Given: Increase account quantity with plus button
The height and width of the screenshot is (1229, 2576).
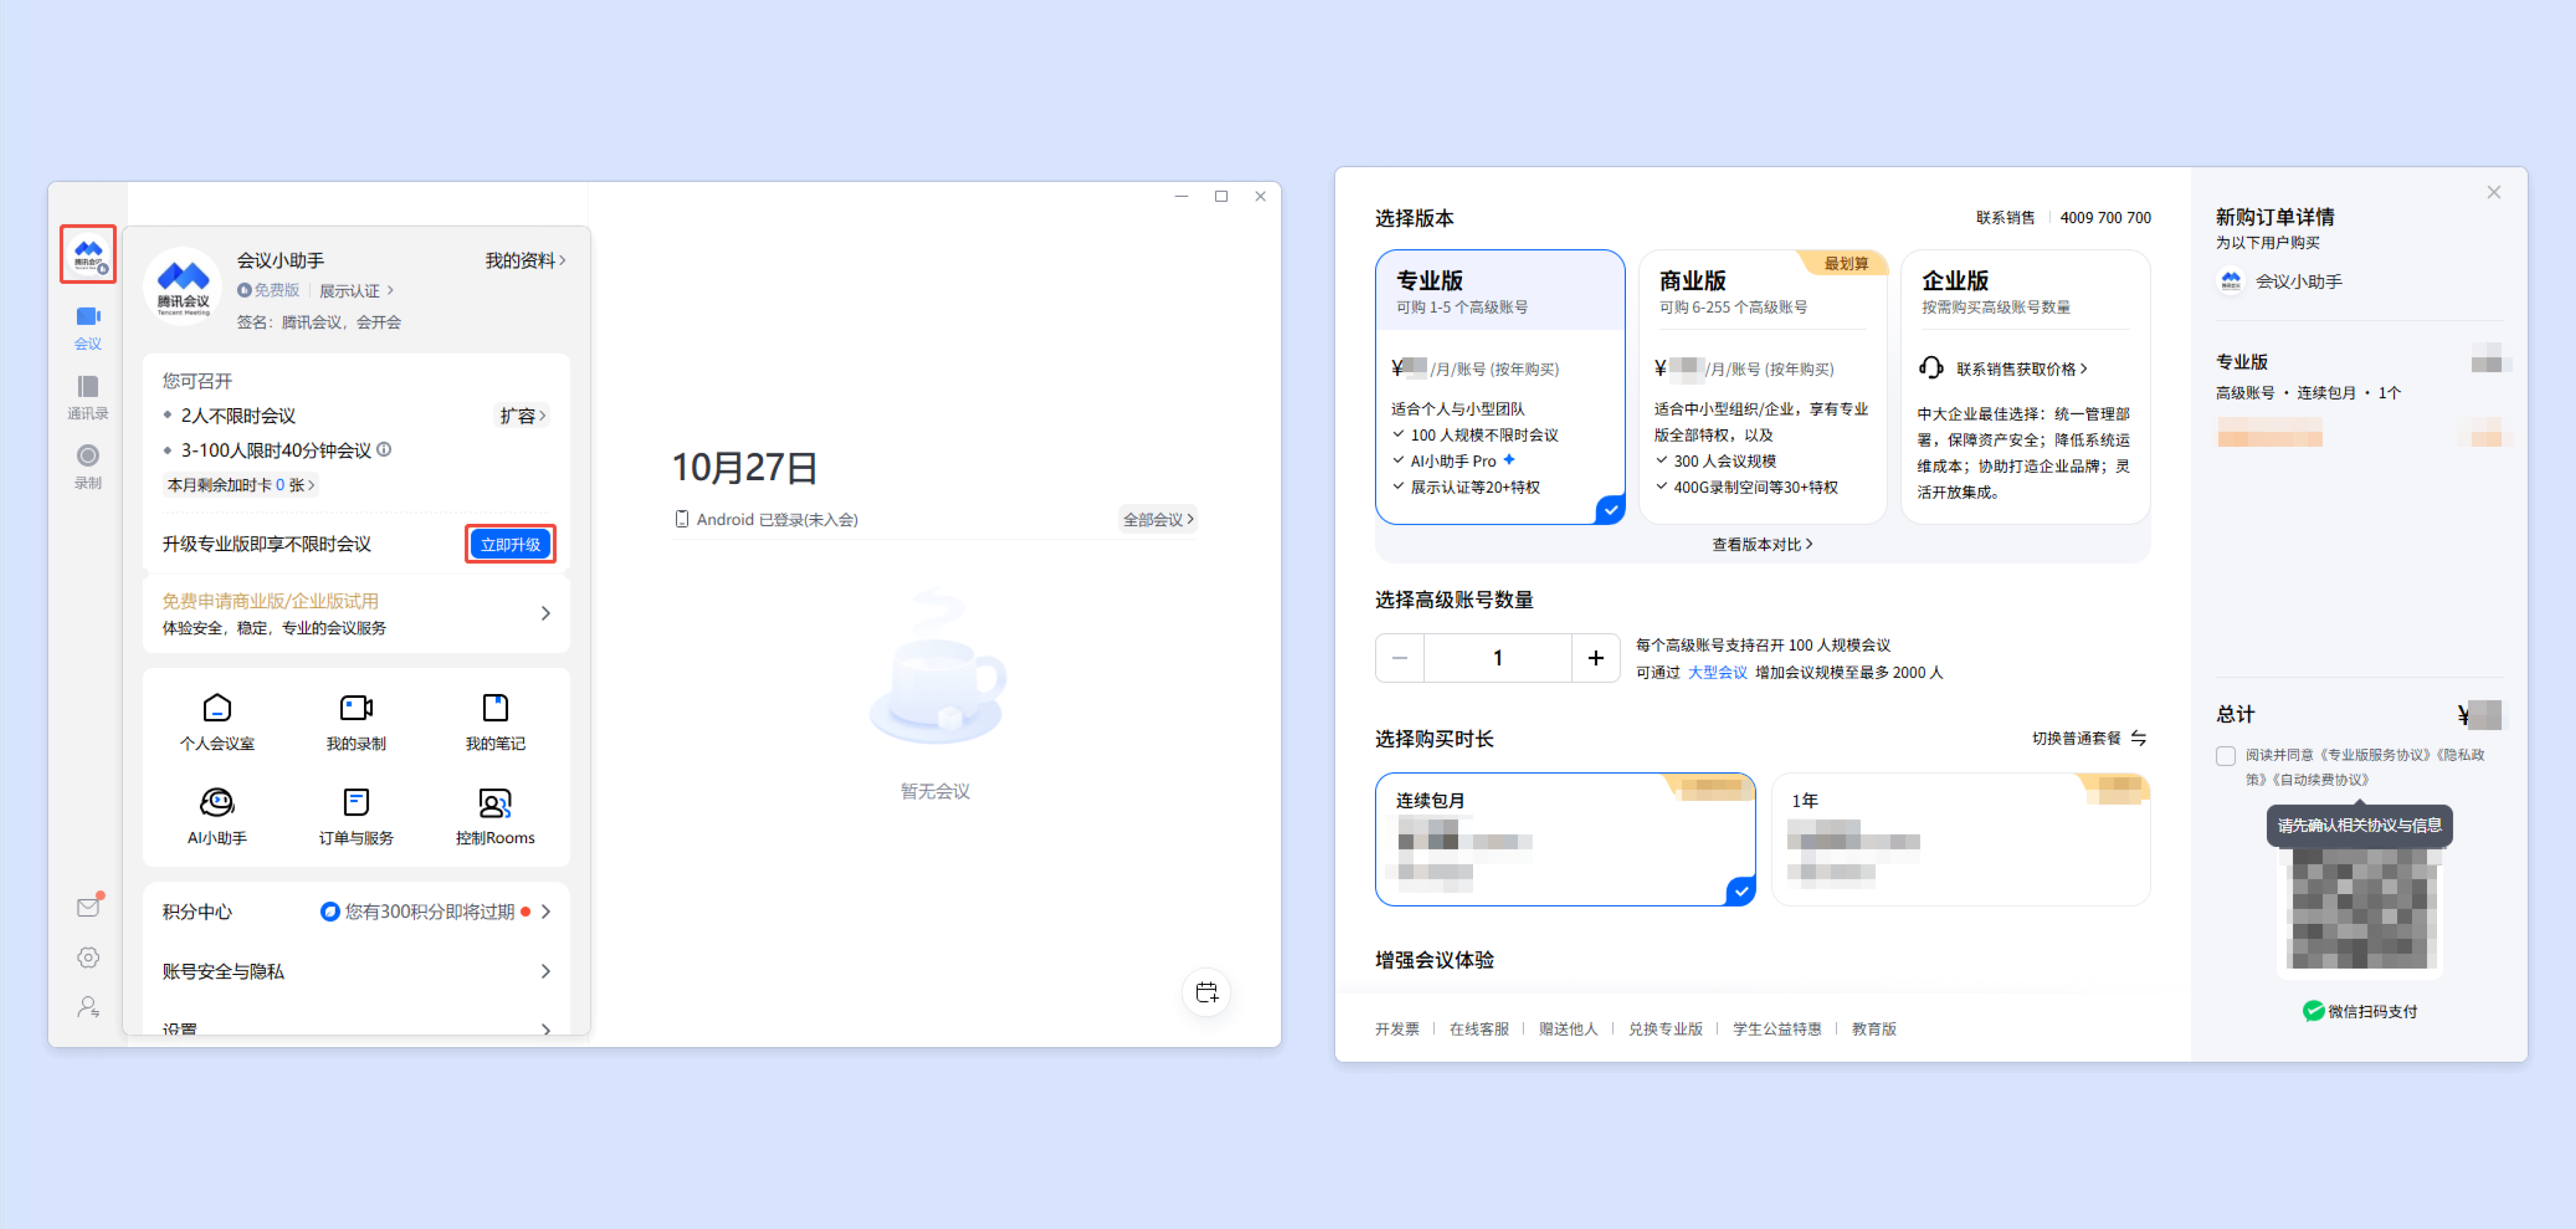Looking at the screenshot, I should [1595, 657].
